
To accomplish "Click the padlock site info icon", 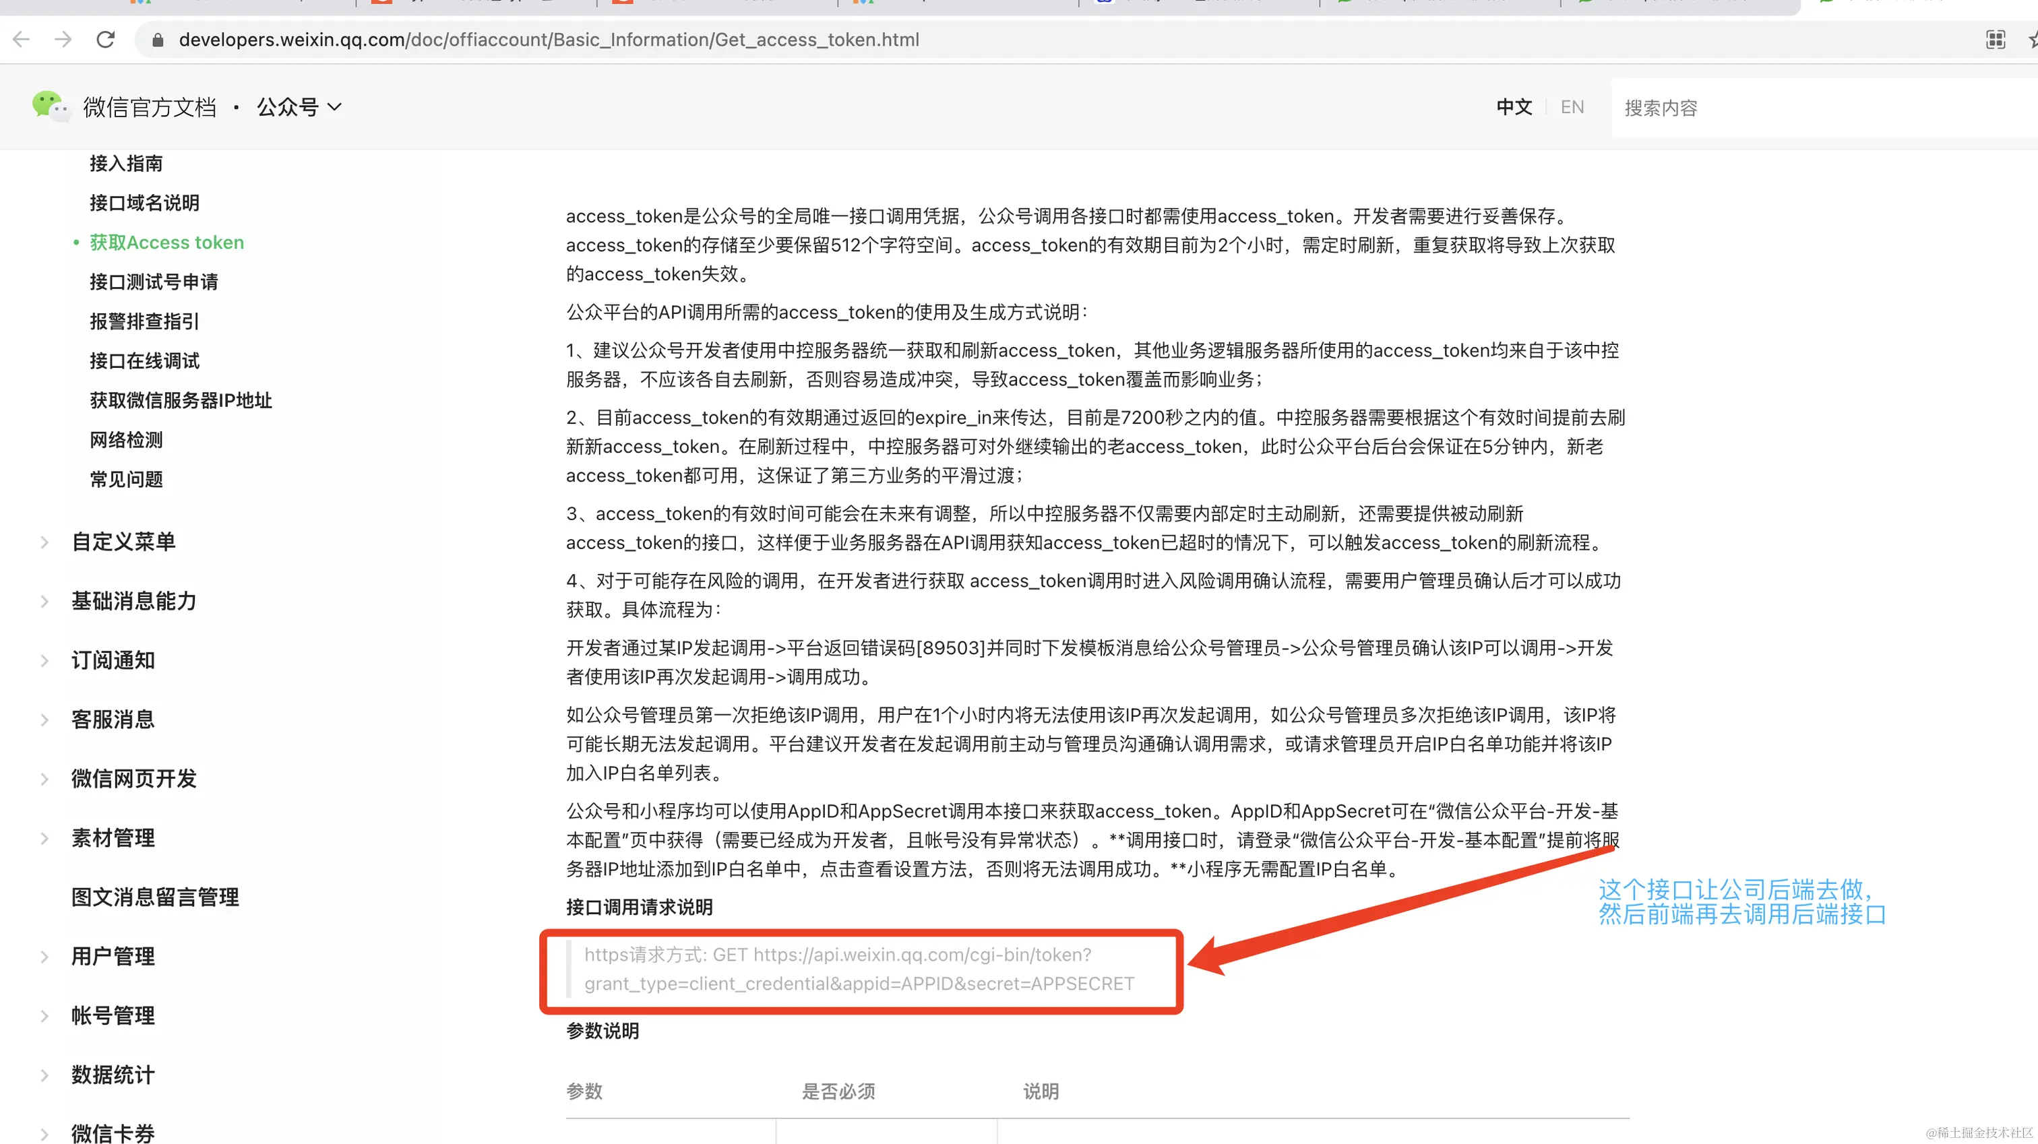I will pos(158,40).
